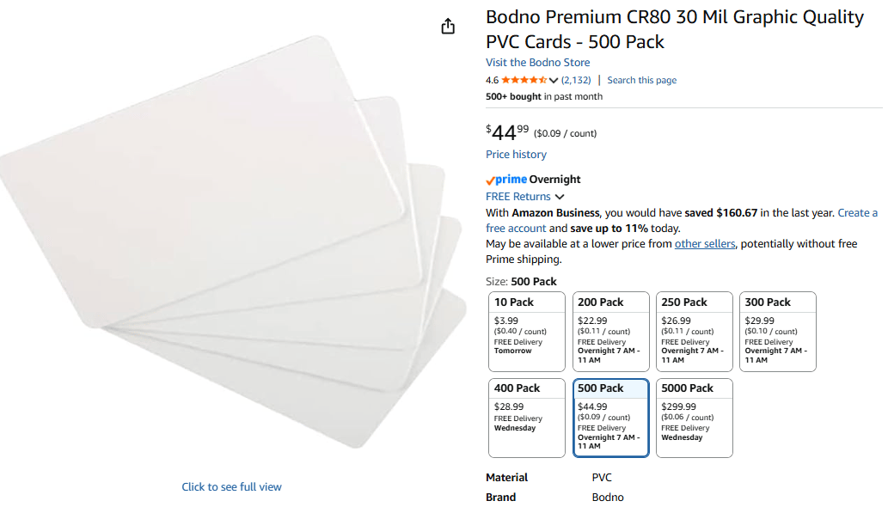
Task: Open the Price history link
Action: (516, 154)
